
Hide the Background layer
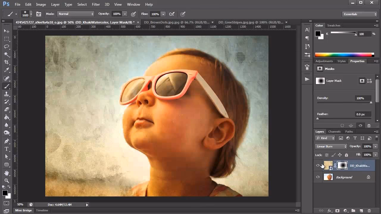318,177
